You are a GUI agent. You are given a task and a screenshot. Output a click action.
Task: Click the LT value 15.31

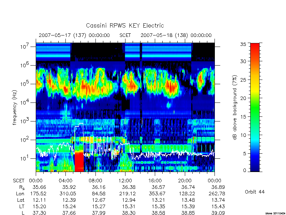(x=129, y=207)
